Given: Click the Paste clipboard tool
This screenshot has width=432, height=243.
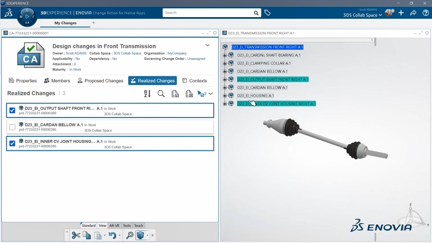Looking at the screenshot, I should pyautogui.click(x=98, y=235).
